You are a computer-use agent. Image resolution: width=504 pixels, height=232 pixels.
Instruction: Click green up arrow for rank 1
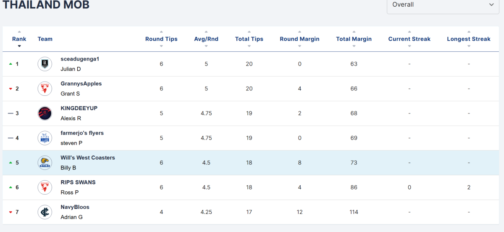10,64
